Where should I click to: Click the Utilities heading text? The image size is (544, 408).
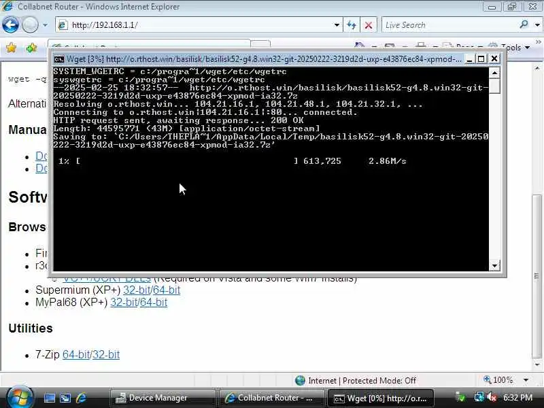(31, 328)
